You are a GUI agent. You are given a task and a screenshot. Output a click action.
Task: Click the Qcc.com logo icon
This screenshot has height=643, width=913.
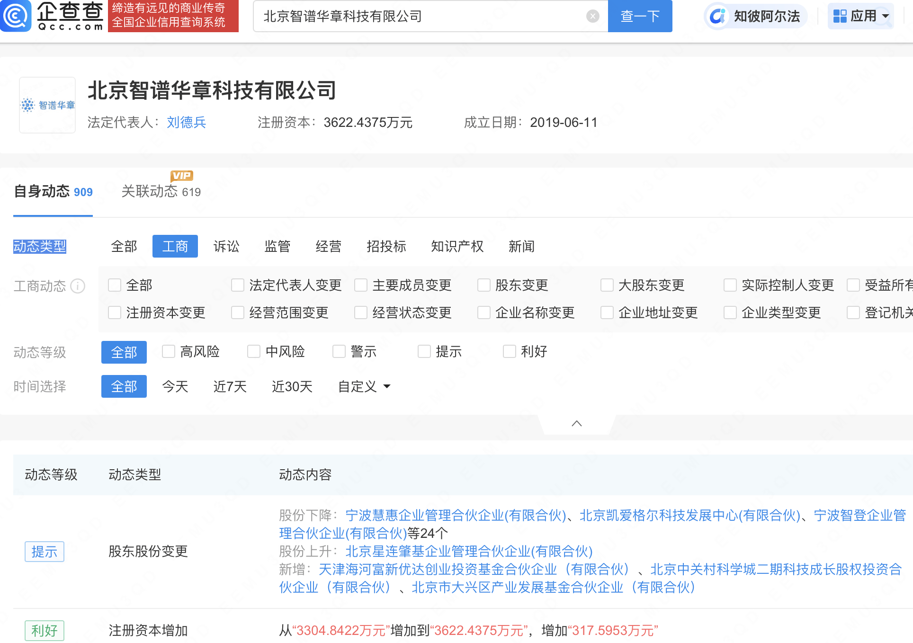(x=16, y=16)
